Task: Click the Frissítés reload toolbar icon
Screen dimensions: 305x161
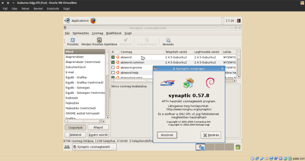Action: [x=72, y=40]
